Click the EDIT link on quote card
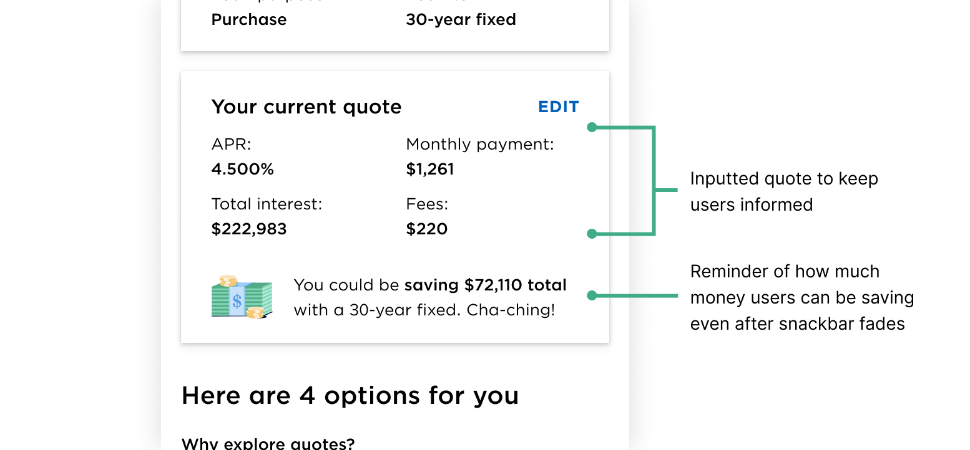Image resolution: width=970 pixels, height=450 pixels. point(559,107)
